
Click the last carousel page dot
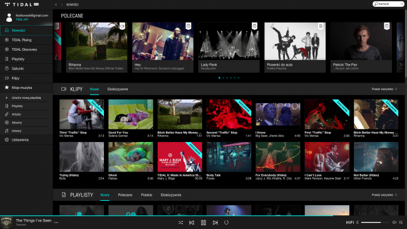coord(239,78)
